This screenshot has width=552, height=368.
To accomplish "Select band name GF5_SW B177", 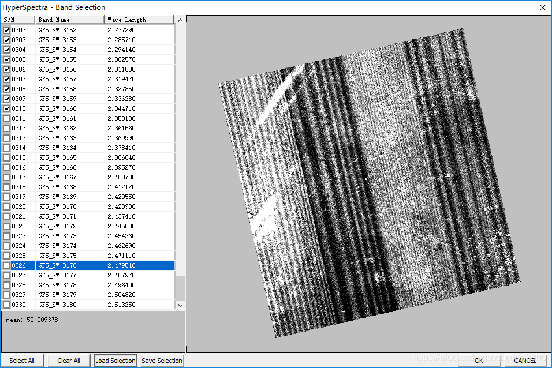I will coord(57,276).
